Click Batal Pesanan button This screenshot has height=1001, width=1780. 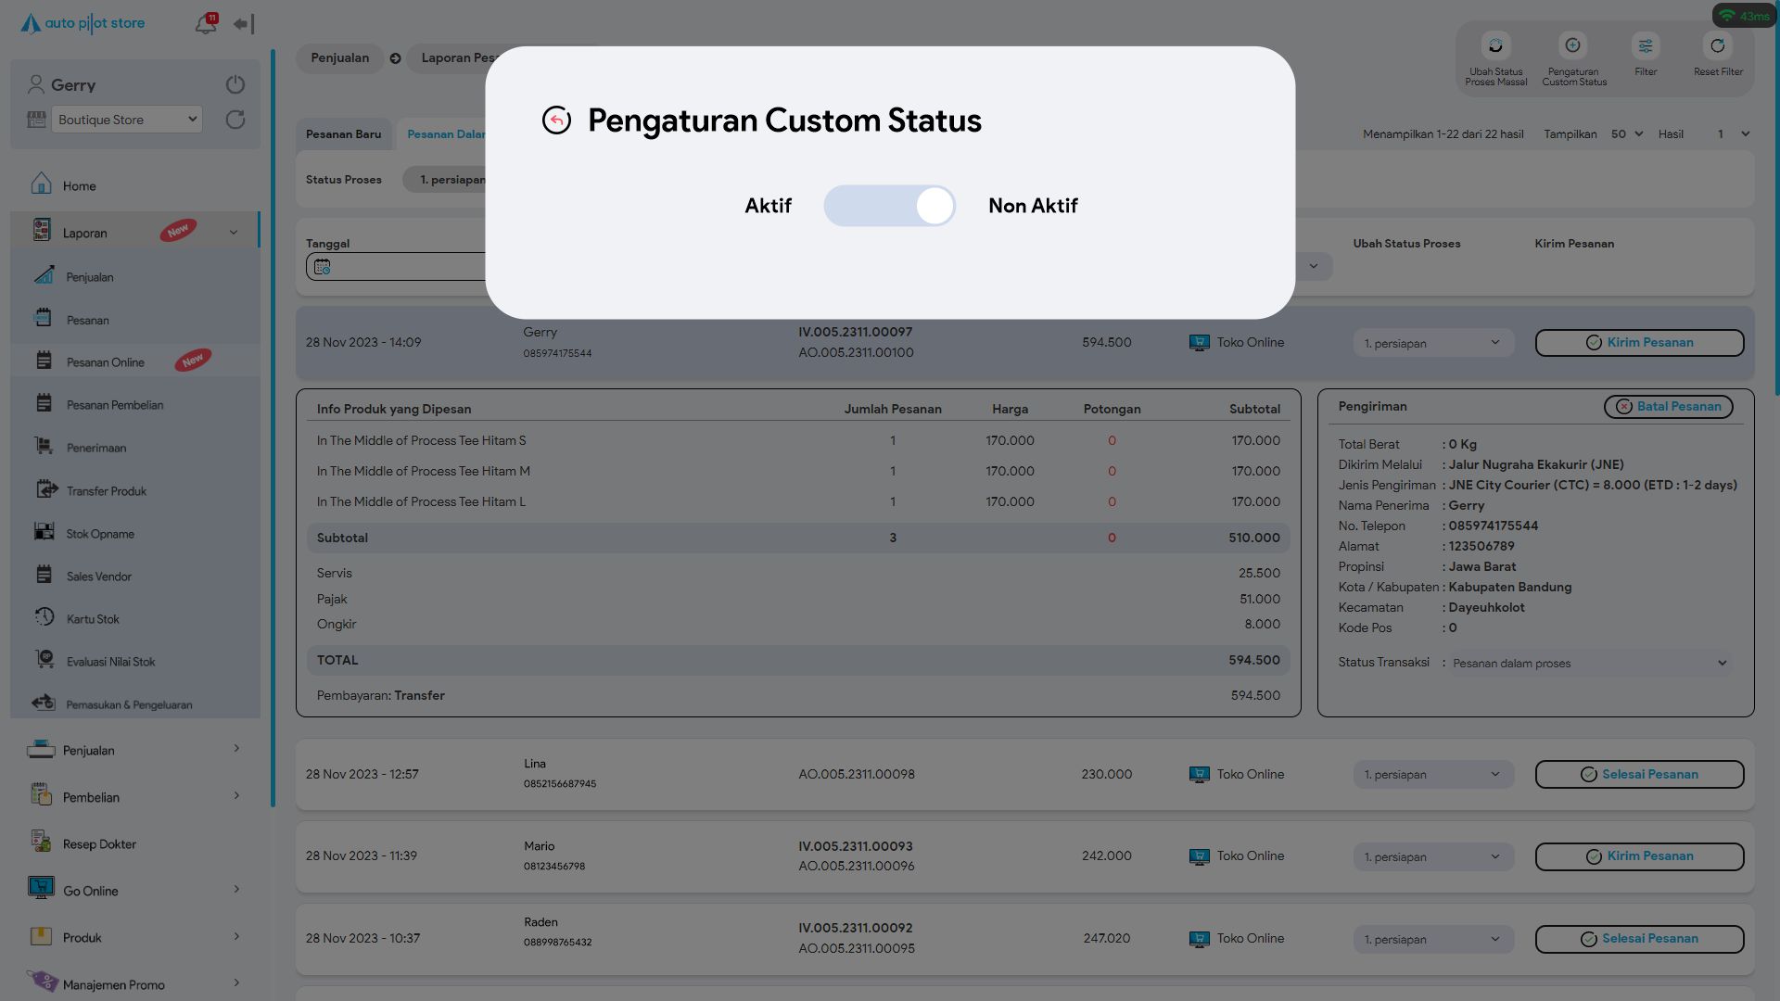pos(1668,407)
